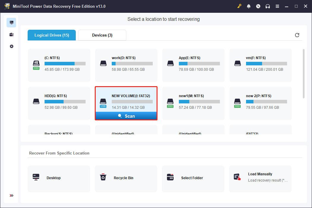312x208 pixels.
Task: Click 45.85 GB / 173.99 GB text
Action: pyautogui.click(x=62, y=70)
